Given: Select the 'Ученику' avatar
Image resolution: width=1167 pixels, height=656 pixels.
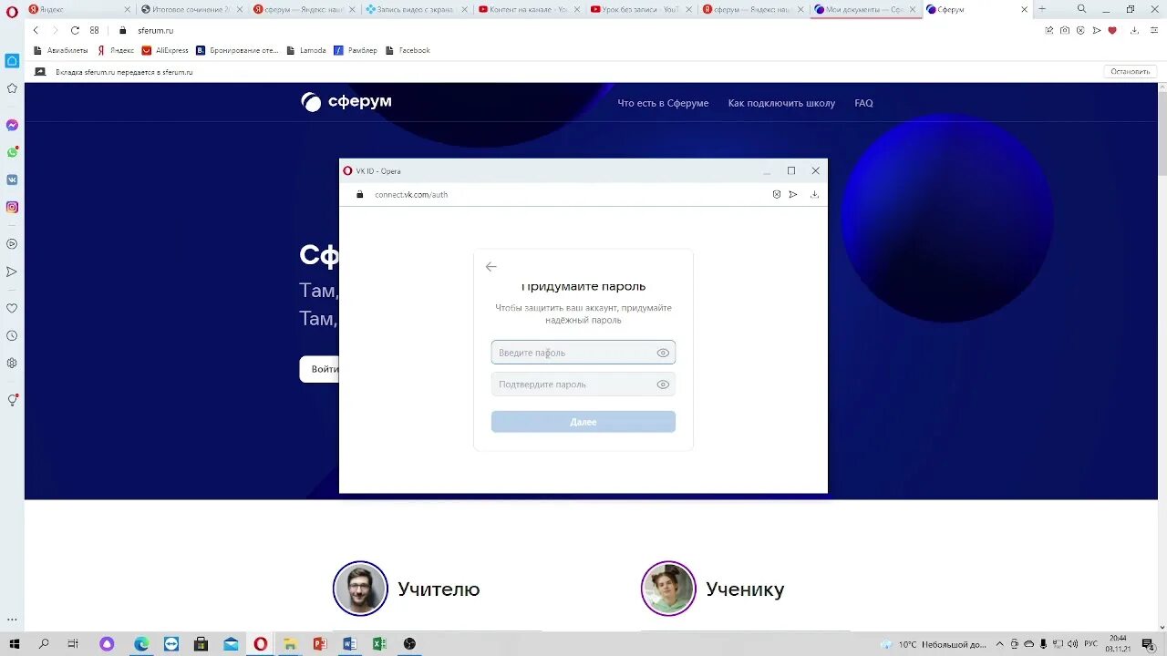Looking at the screenshot, I should (668, 589).
